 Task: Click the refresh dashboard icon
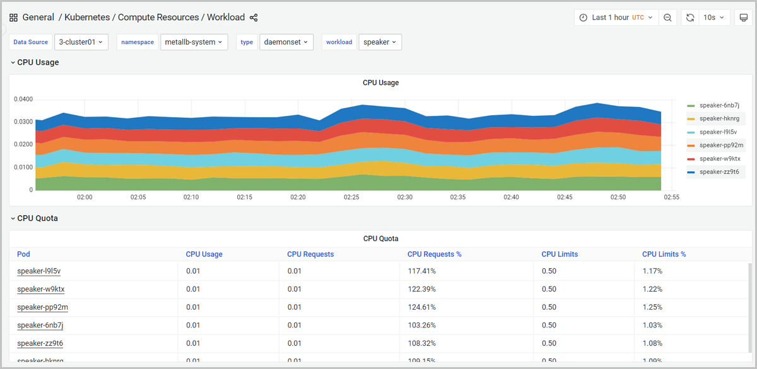pos(690,18)
